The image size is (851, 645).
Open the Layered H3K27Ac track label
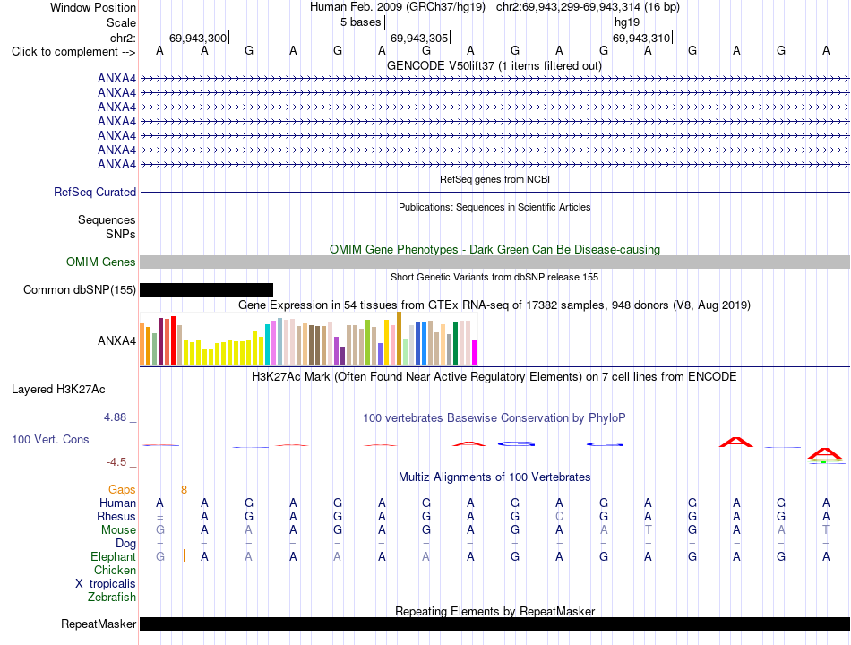58,390
